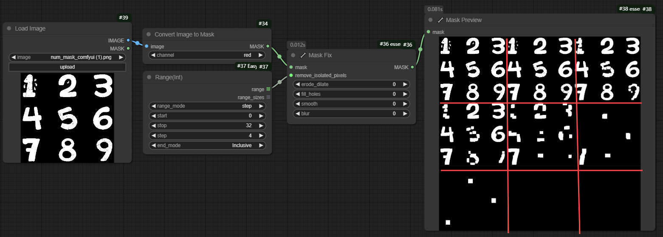Viewport: 663px width, 237px height.
Task: Open the end_mode dropdown set to Inclusive
Action: point(207,145)
